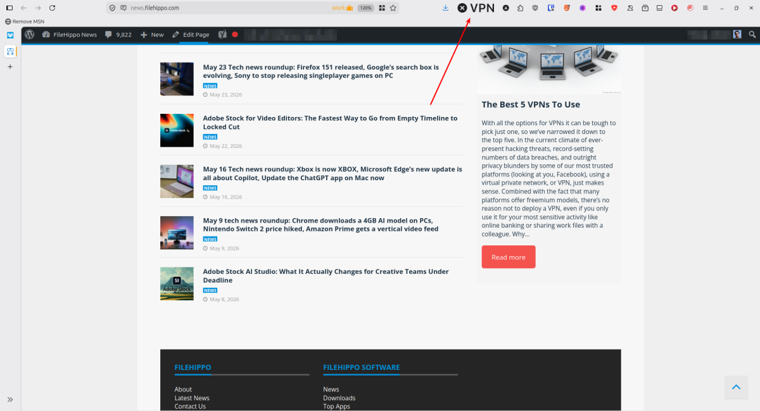Open the Downloads footer link
This screenshot has width=760, height=411.
(x=339, y=398)
